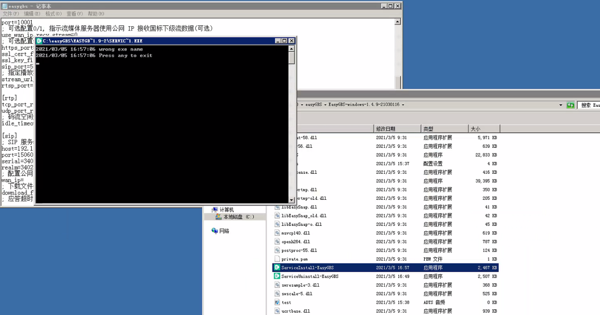The image size is (600, 315).
Task: Close the Notepad window
Action: 398,6
